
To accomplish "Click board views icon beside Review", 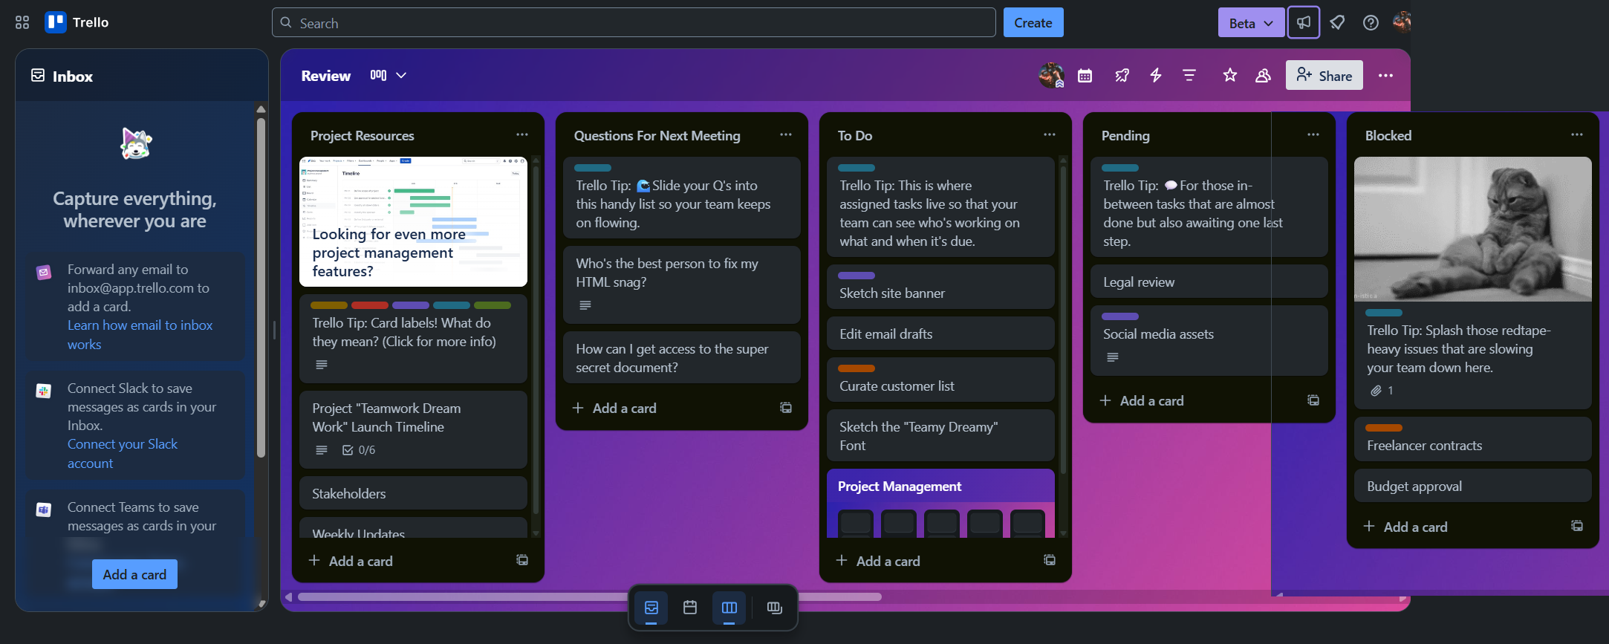I will (x=378, y=76).
